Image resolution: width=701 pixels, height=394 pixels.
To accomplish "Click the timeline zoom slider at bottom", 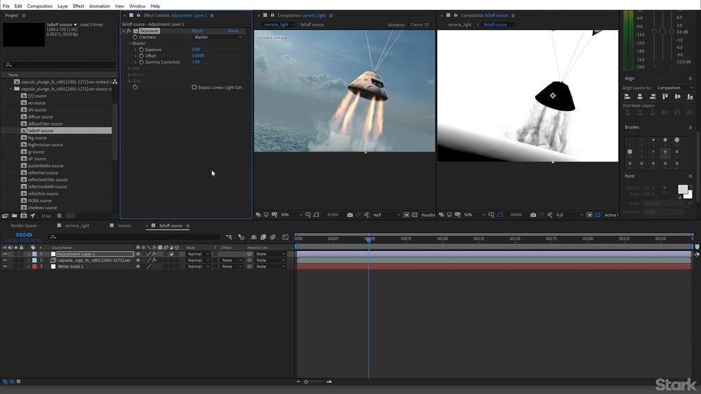I will pos(306,381).
